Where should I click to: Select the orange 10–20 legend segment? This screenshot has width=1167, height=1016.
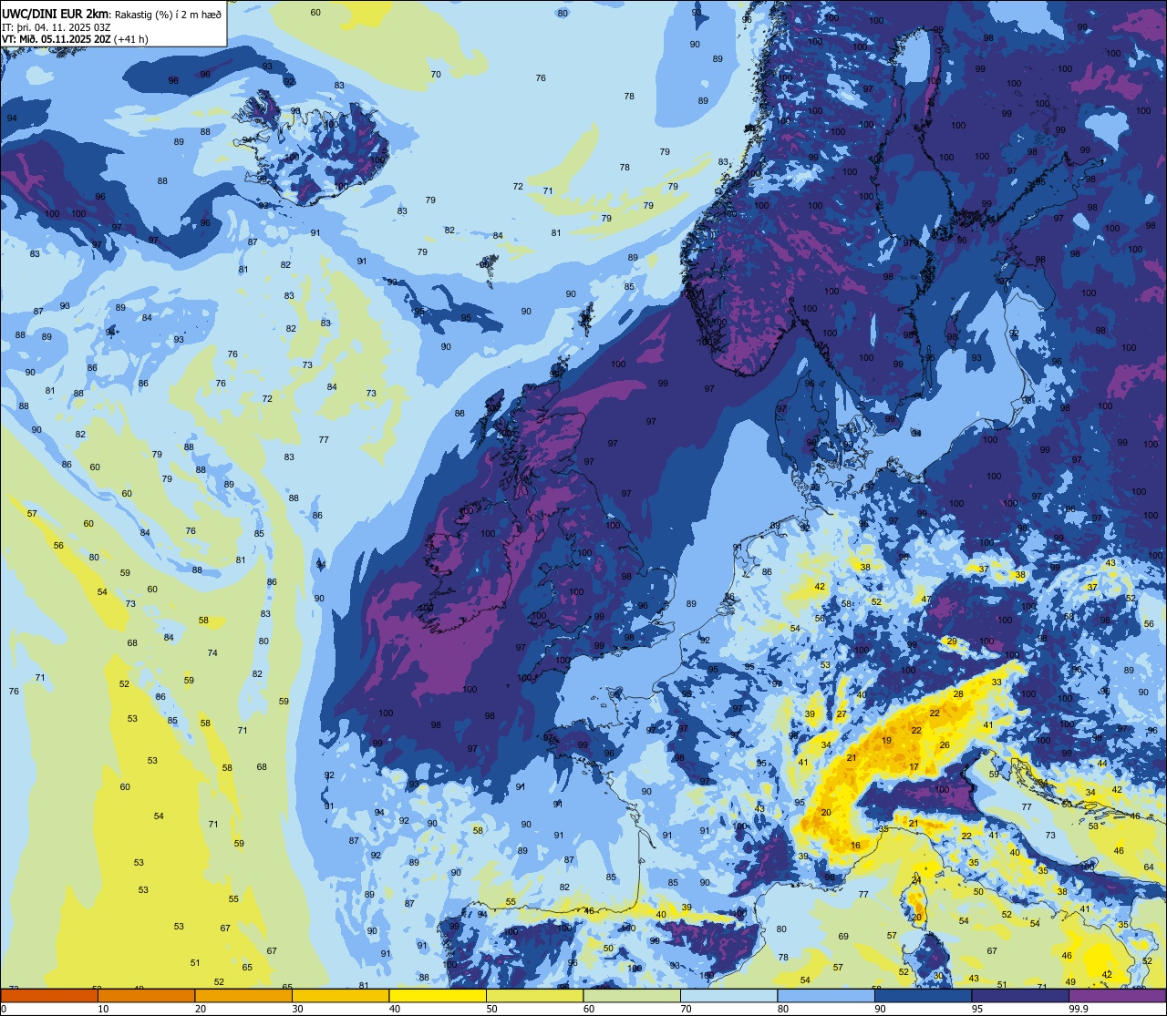point(146,996)
